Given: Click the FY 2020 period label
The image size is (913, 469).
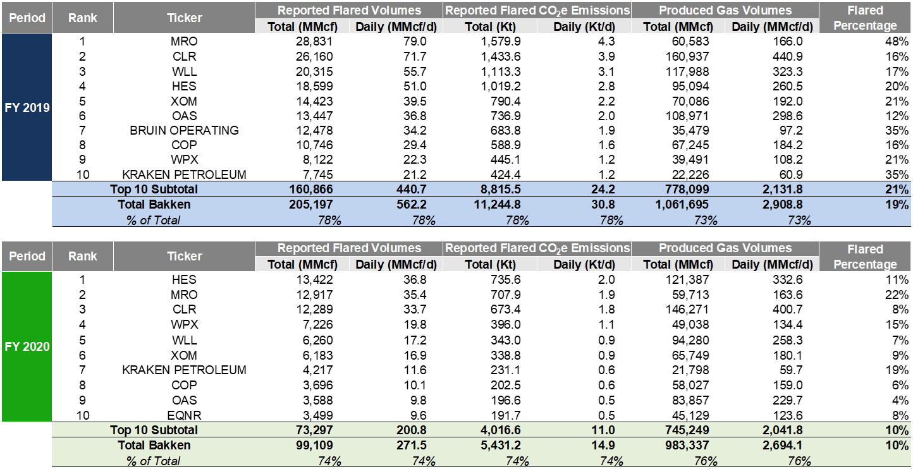Looking at the screenshot, I should point(27,346).
